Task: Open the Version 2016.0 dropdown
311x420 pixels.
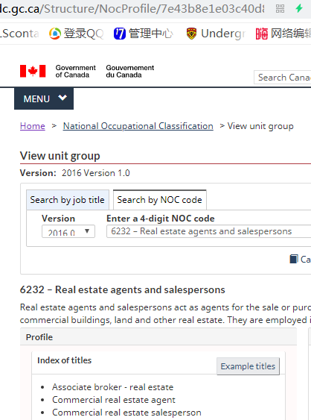Action: (x=68, y=231)
